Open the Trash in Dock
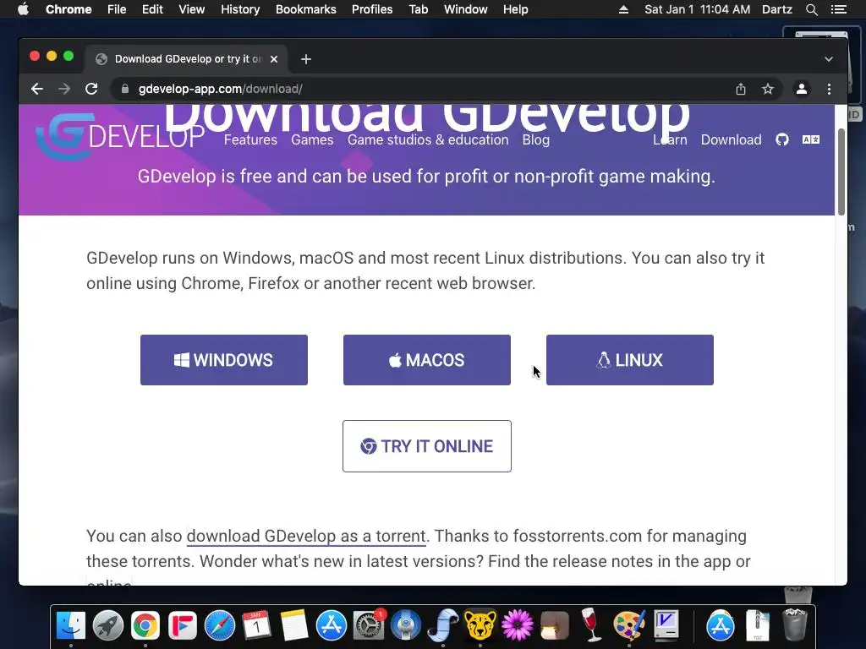Image resolution: width=866 pixels, height=649 pixels. click(x=795, y=624)
